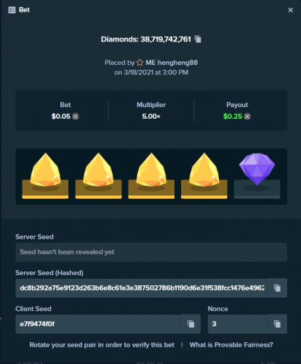Screen dimensions: 301x364
Task: Copy the Diamonds bet ID
Action: tap(198, 39)
